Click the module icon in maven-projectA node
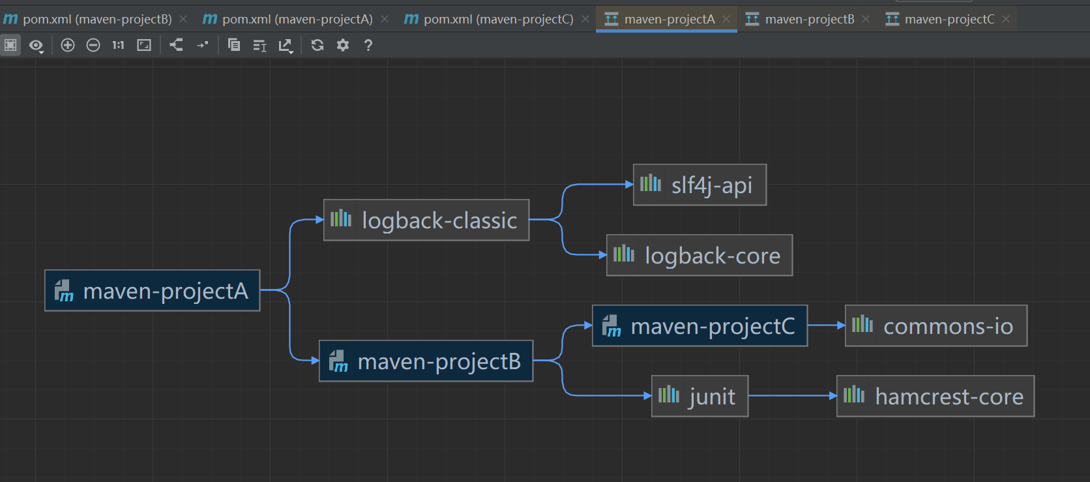The width and height of the screenshot is (1090, 482). pos(64,291)
